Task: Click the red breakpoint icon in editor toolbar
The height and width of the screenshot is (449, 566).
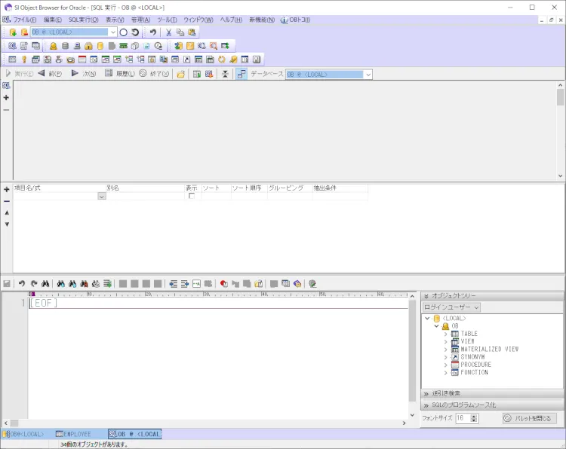Action: pyautogui.click(x=224, y=284)
